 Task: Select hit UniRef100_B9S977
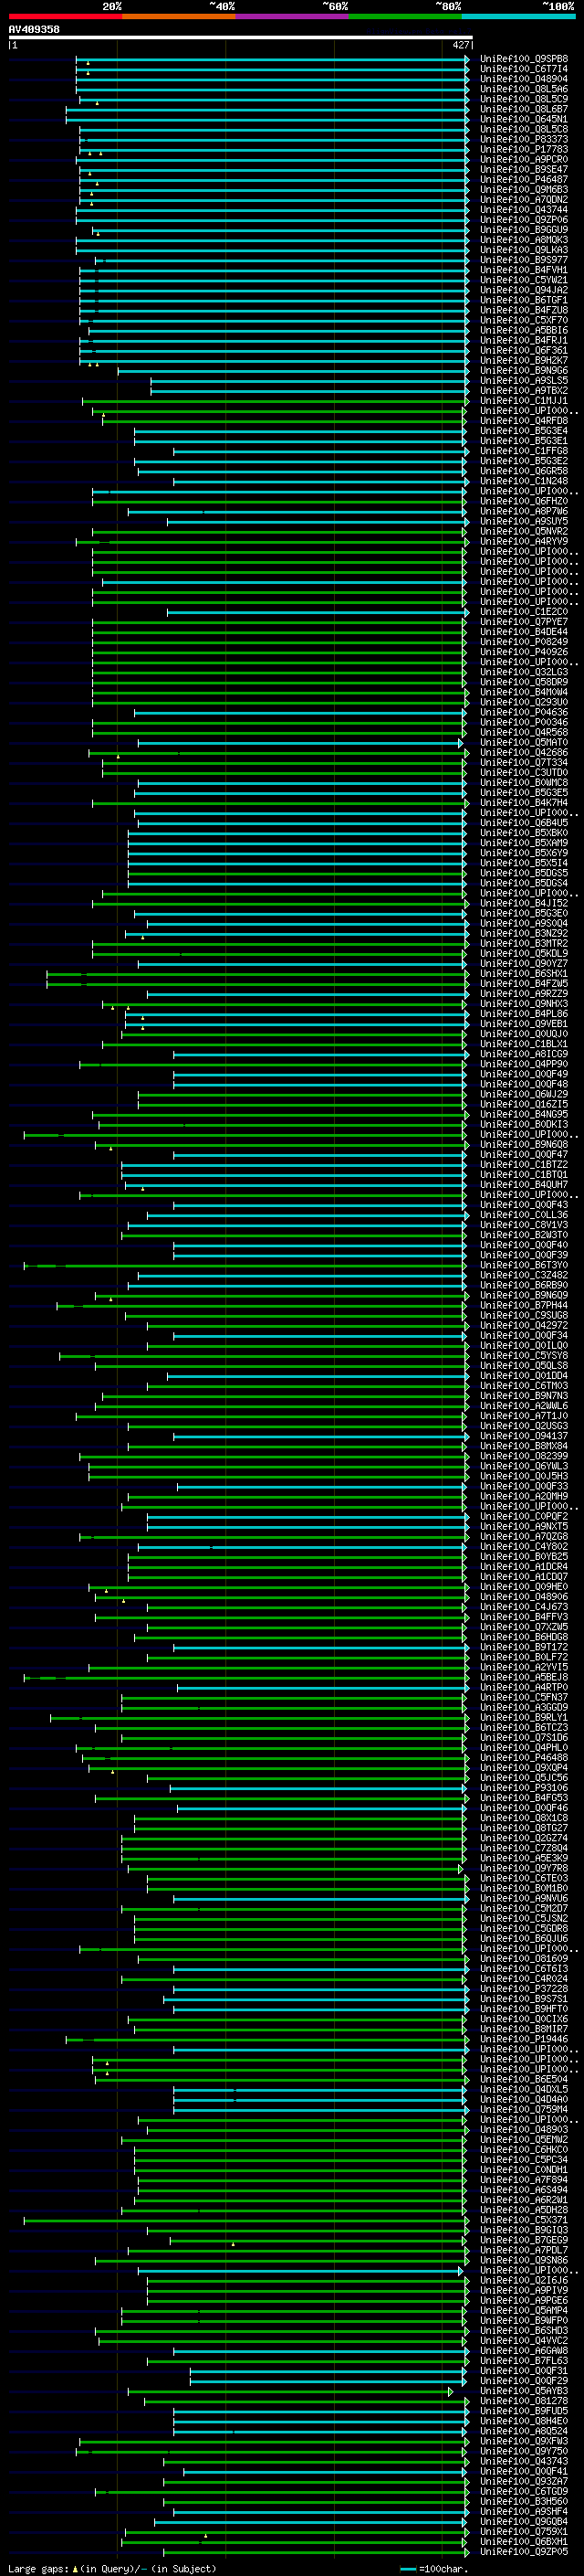524,260
